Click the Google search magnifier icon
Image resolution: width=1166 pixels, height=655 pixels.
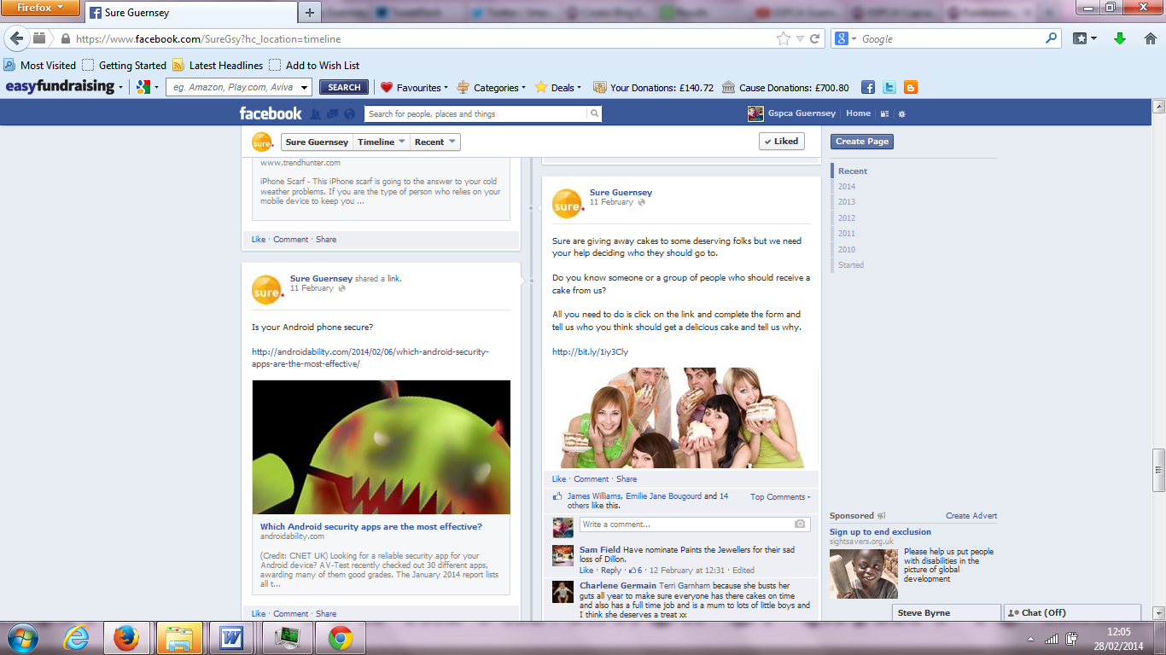1051,38
